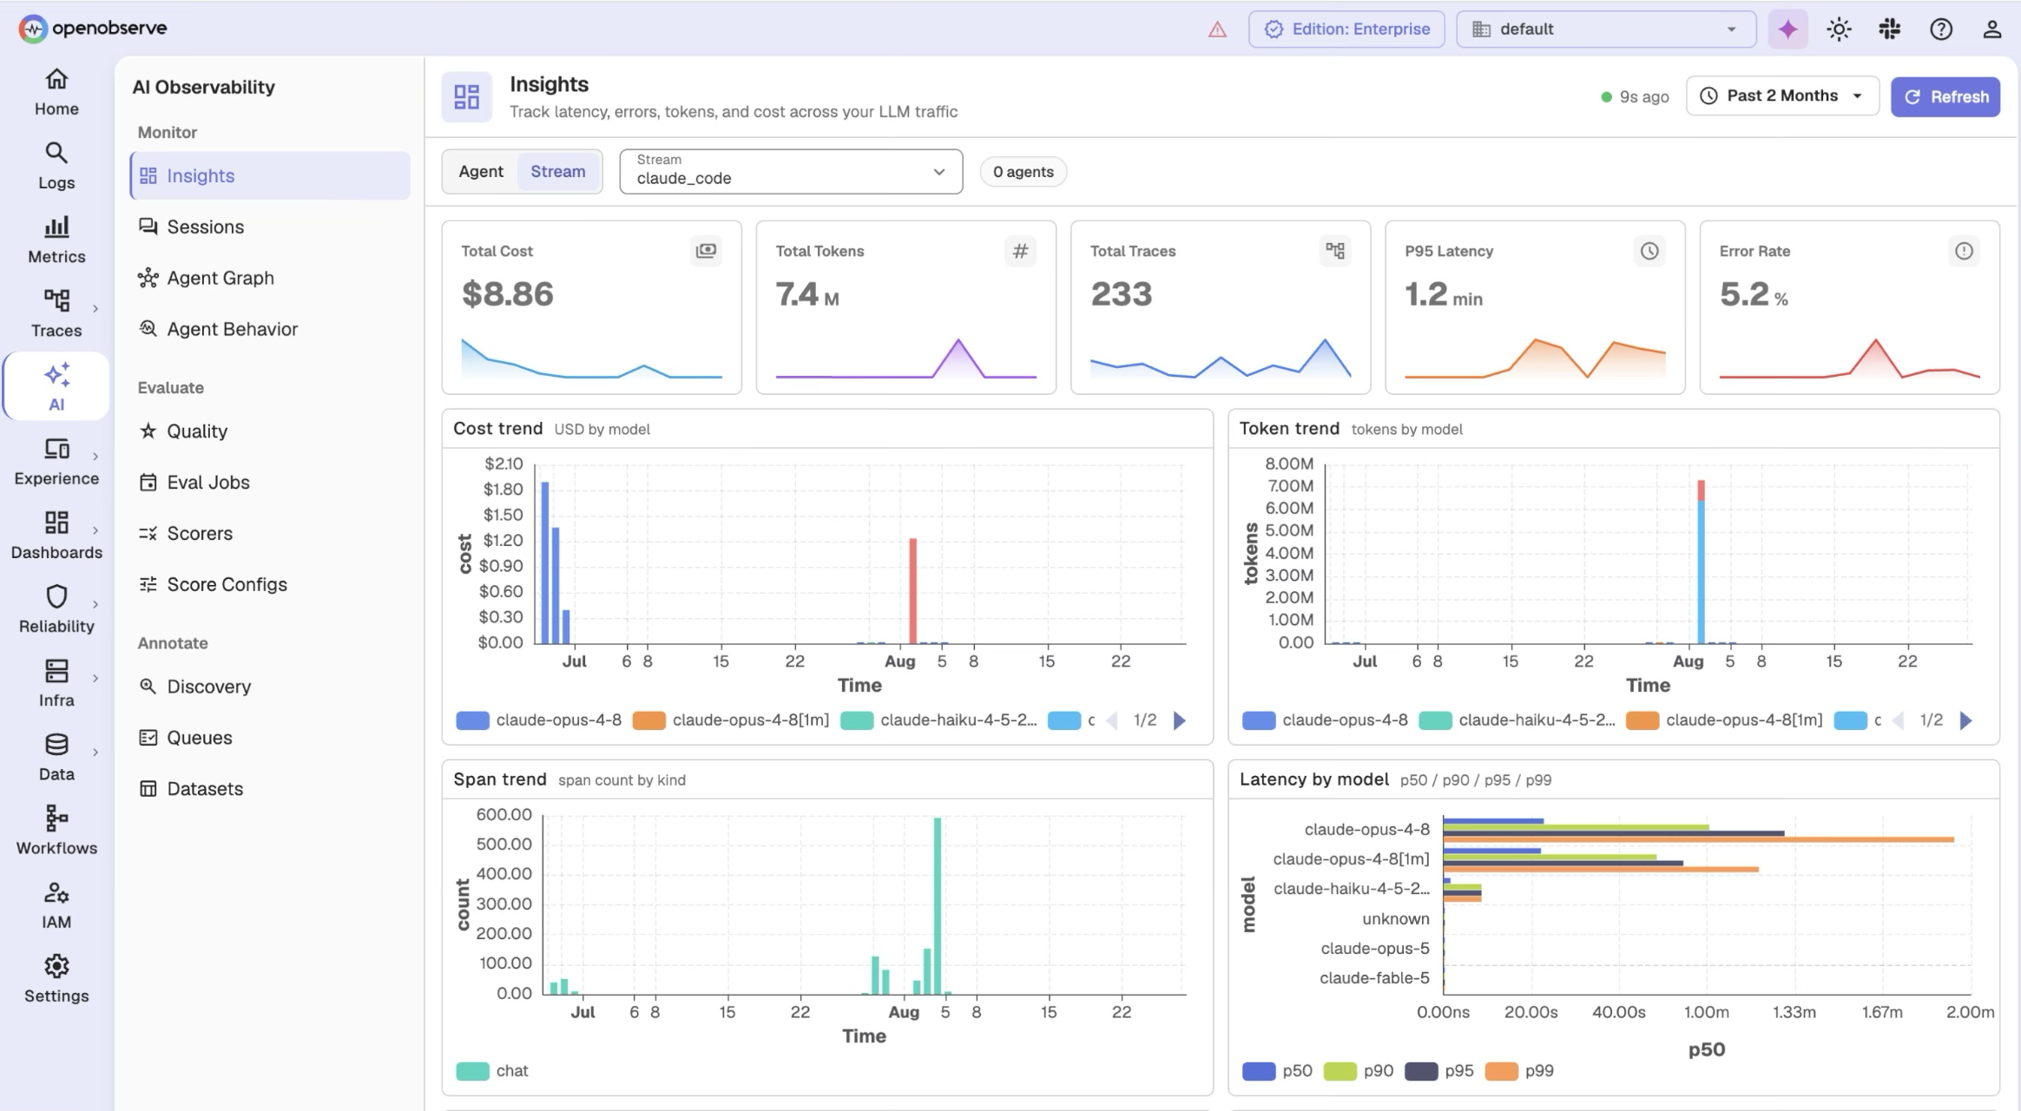Click the Total Cost card icon
Screen dimensions: 2021x1111
706,251
